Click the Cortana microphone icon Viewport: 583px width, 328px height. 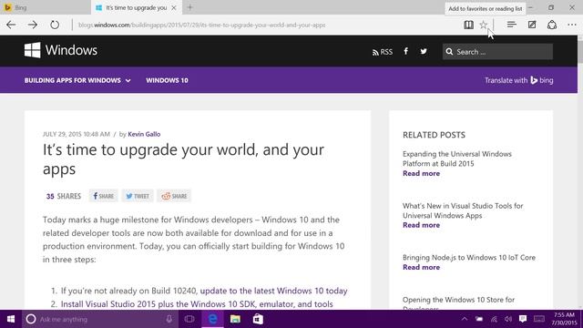[169, 319]
